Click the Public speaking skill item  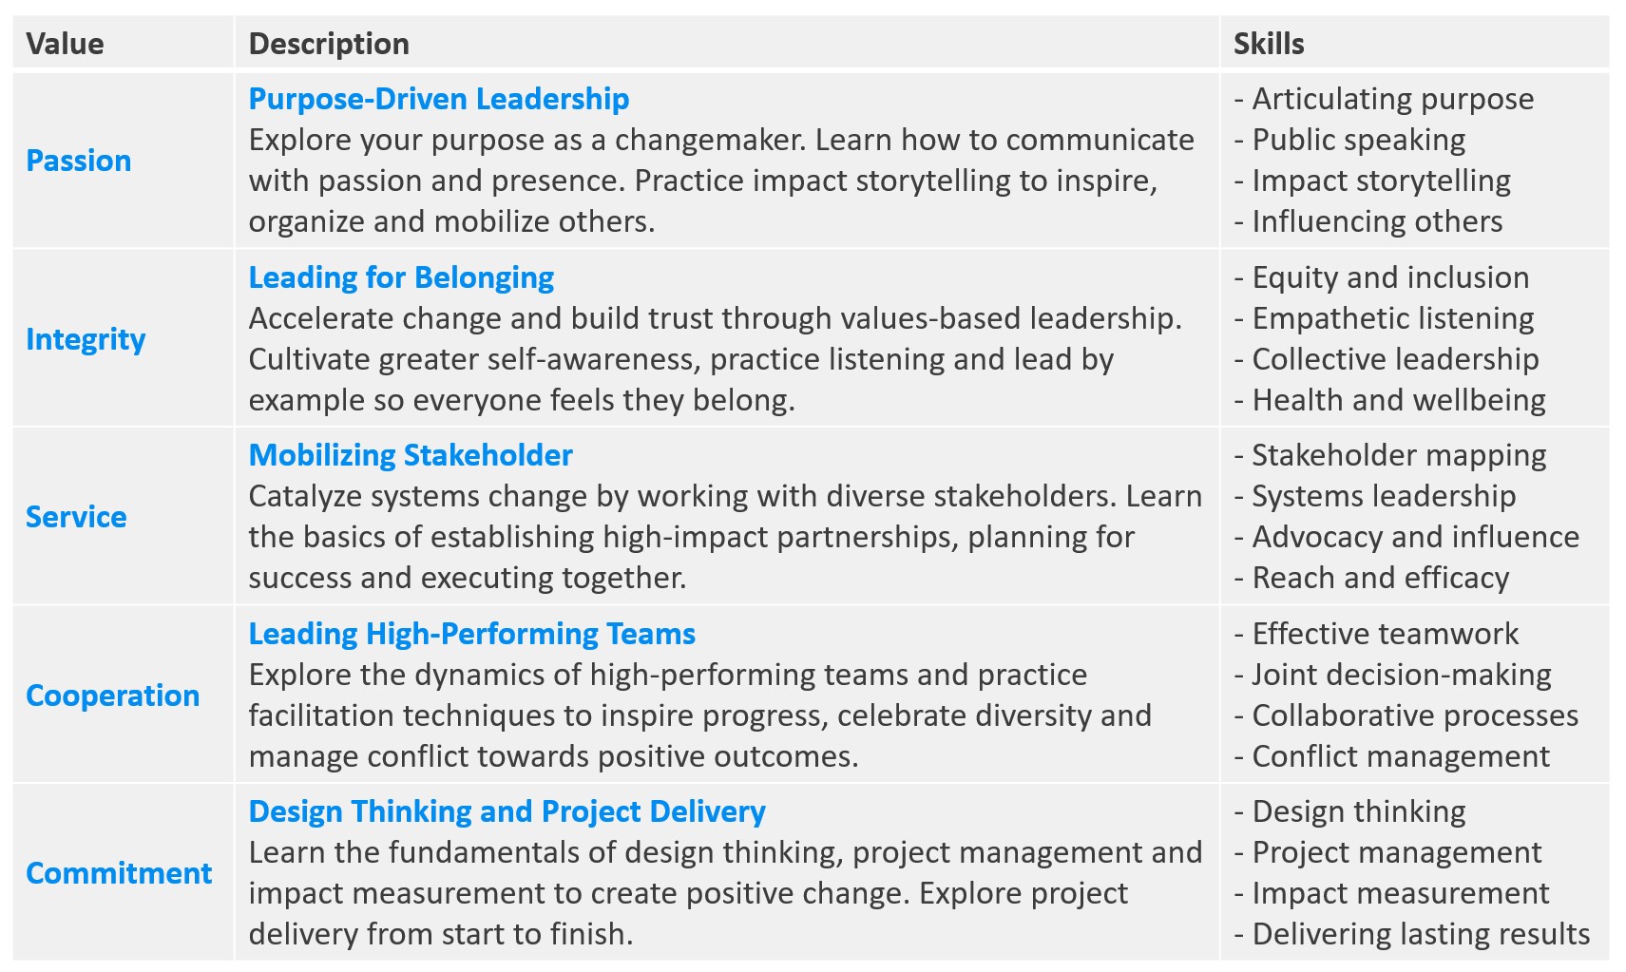1357,140
